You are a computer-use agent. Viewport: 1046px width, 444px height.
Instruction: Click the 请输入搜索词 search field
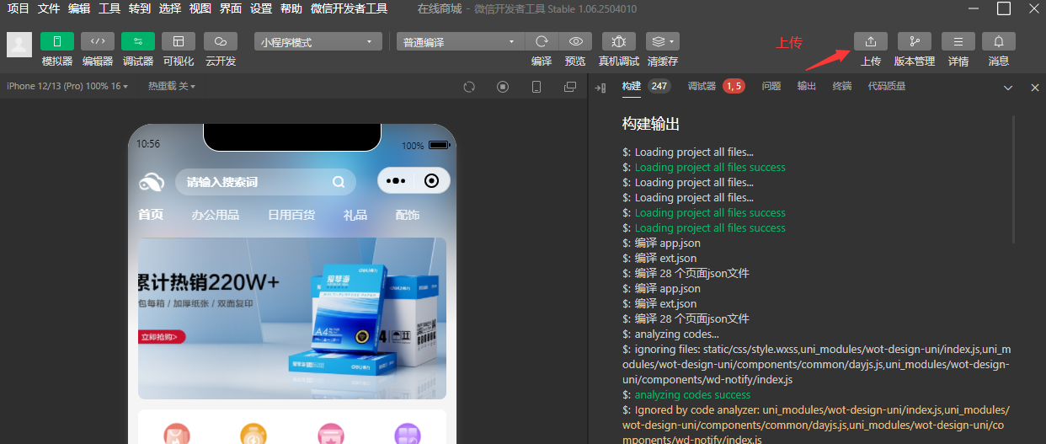pyautogui.click(x=265, y=182)
